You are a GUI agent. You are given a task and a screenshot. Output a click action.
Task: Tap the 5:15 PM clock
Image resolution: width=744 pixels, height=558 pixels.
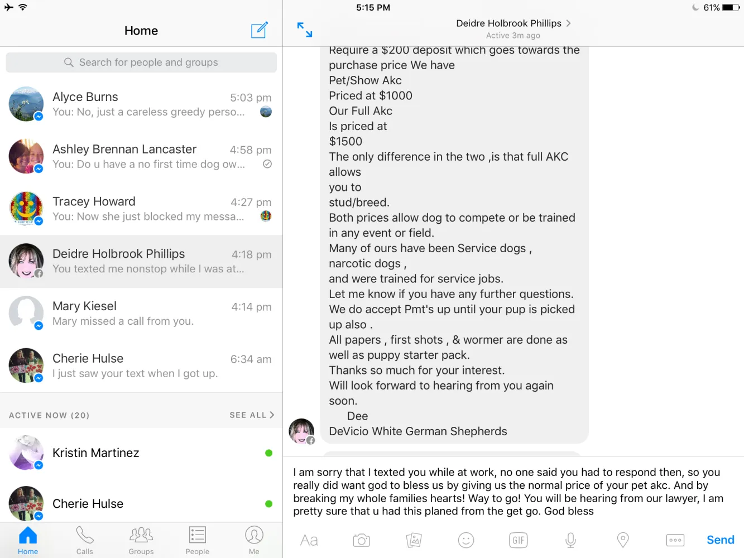[x=373, y=7]
